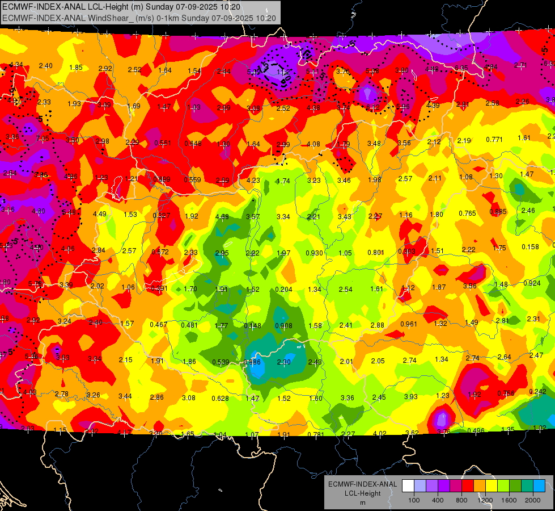Click the wind shear value 0.559
The height and width of the screenshot is (511, 555).
click(192, 180)
